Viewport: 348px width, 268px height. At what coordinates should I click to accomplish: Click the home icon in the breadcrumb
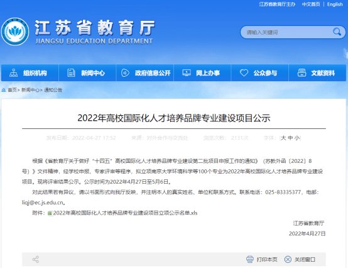[4, 90]
